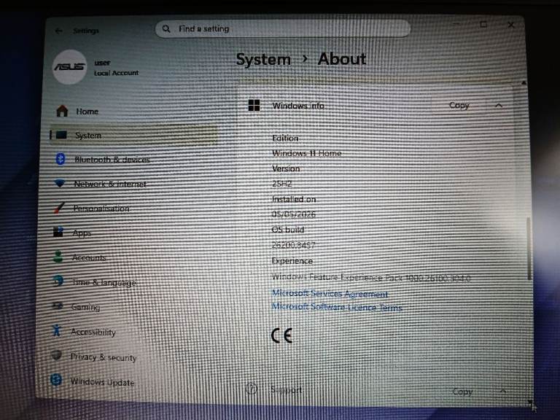
Task: Click the Bluetooth & devices icon
Action: [61, 159]
